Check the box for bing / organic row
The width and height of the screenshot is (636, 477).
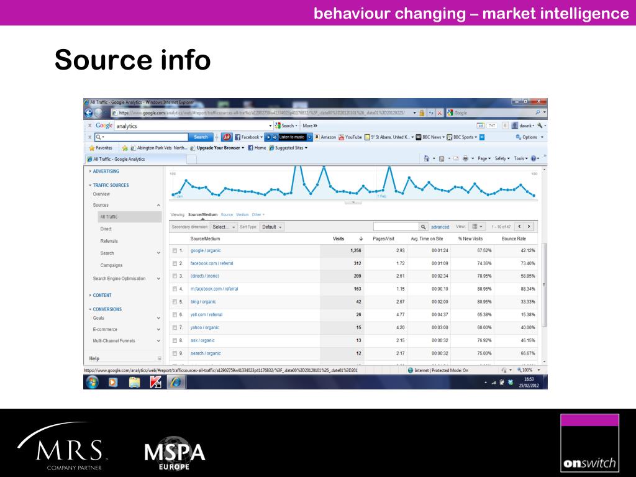(175, 302)
